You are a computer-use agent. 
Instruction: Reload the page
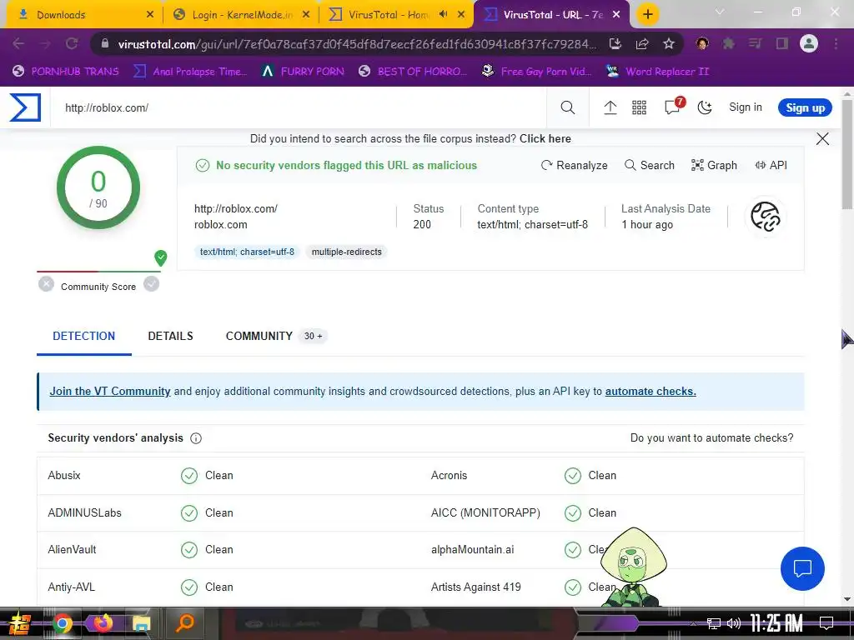(72, 43)
